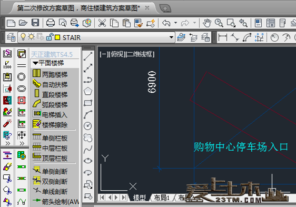Click the Paste clipboard icon
This screenshot has width=296, height=207.
coord(126,23)
